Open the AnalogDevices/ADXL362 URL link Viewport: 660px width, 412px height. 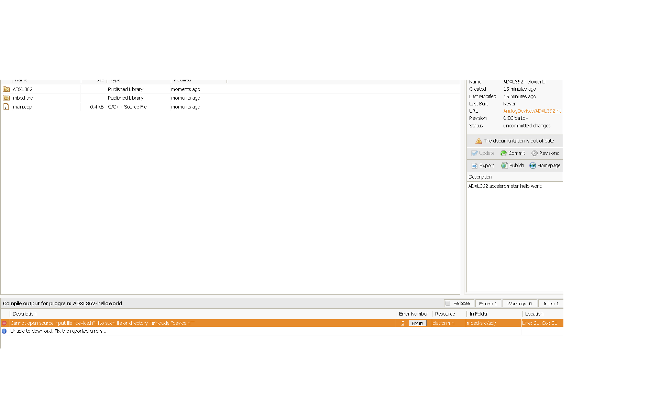(x=532, y=111)
